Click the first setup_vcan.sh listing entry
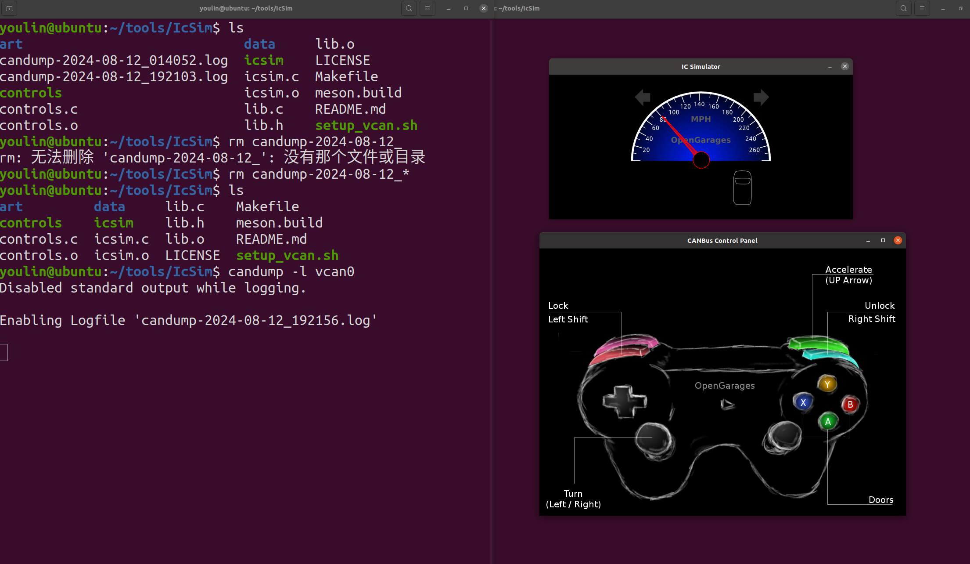The image size is (970, 564). [366, 125]
